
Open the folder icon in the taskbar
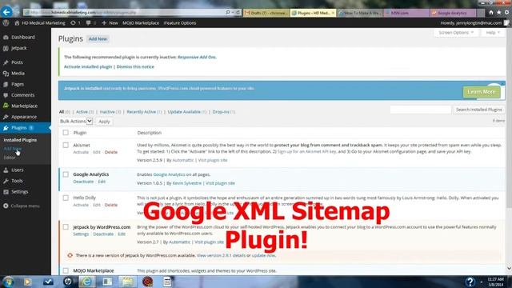[127, 282]
